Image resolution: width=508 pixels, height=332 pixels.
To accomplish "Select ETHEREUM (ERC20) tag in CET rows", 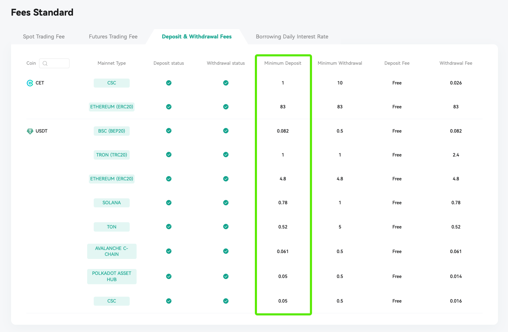I will click(112, 107).
